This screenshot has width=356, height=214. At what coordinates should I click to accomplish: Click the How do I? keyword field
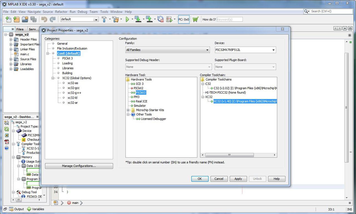click(229, 19)
